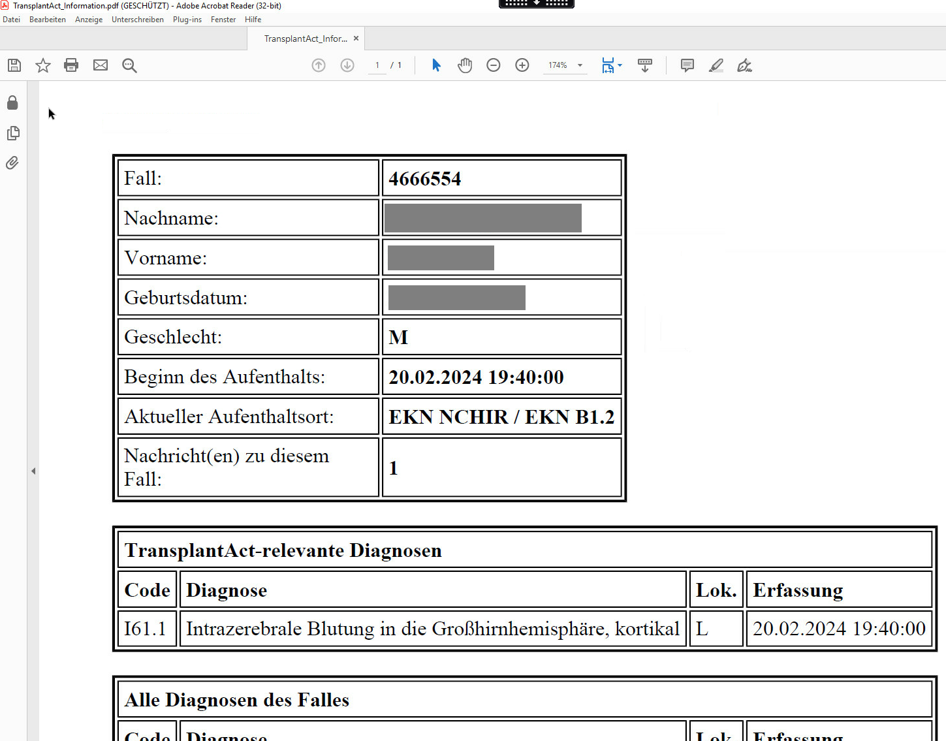Click the Save file icon
This screenshot has height=741, width=946.
pyautogui.click(x=14, y=65)
